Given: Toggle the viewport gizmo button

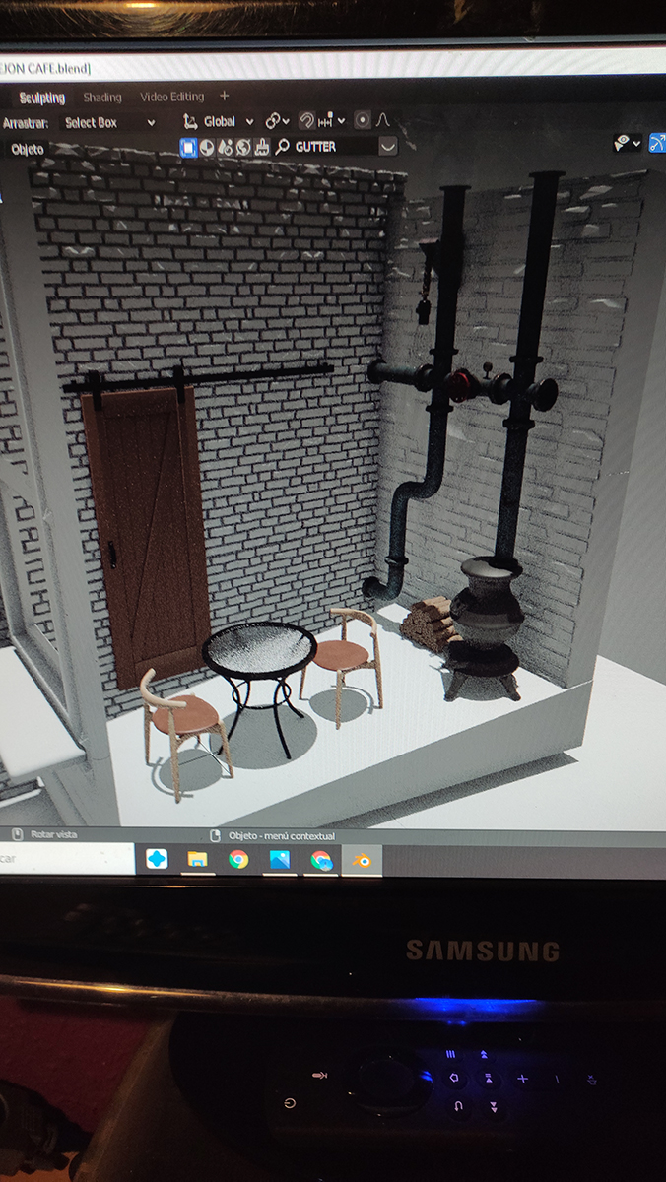Looking at the screenshot, I should pos(656,144).
